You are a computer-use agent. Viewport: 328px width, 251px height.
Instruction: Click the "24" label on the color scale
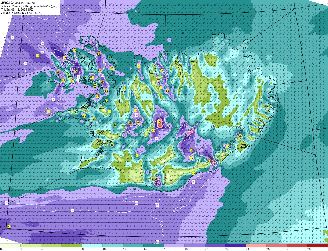tap(247, 249)
